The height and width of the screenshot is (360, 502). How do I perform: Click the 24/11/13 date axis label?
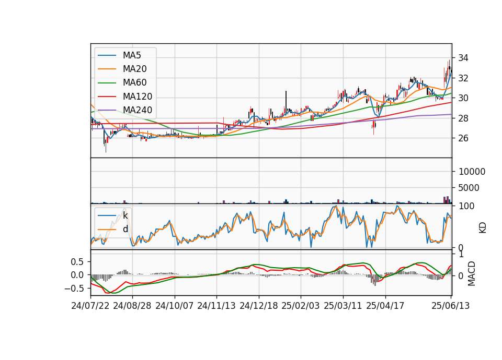216,306
